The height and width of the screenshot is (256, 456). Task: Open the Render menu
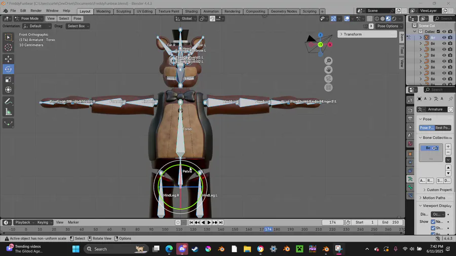(36, 11)
